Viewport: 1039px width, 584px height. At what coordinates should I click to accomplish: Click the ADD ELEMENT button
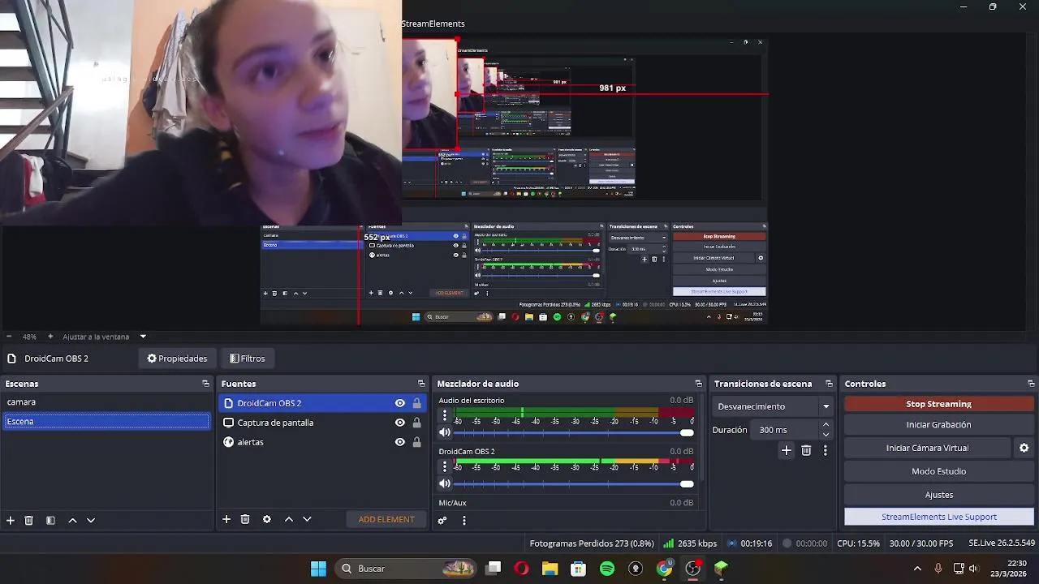tap(386, 519)
